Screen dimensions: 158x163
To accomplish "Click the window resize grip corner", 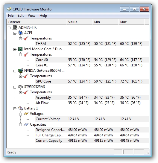I will [148, 153].
